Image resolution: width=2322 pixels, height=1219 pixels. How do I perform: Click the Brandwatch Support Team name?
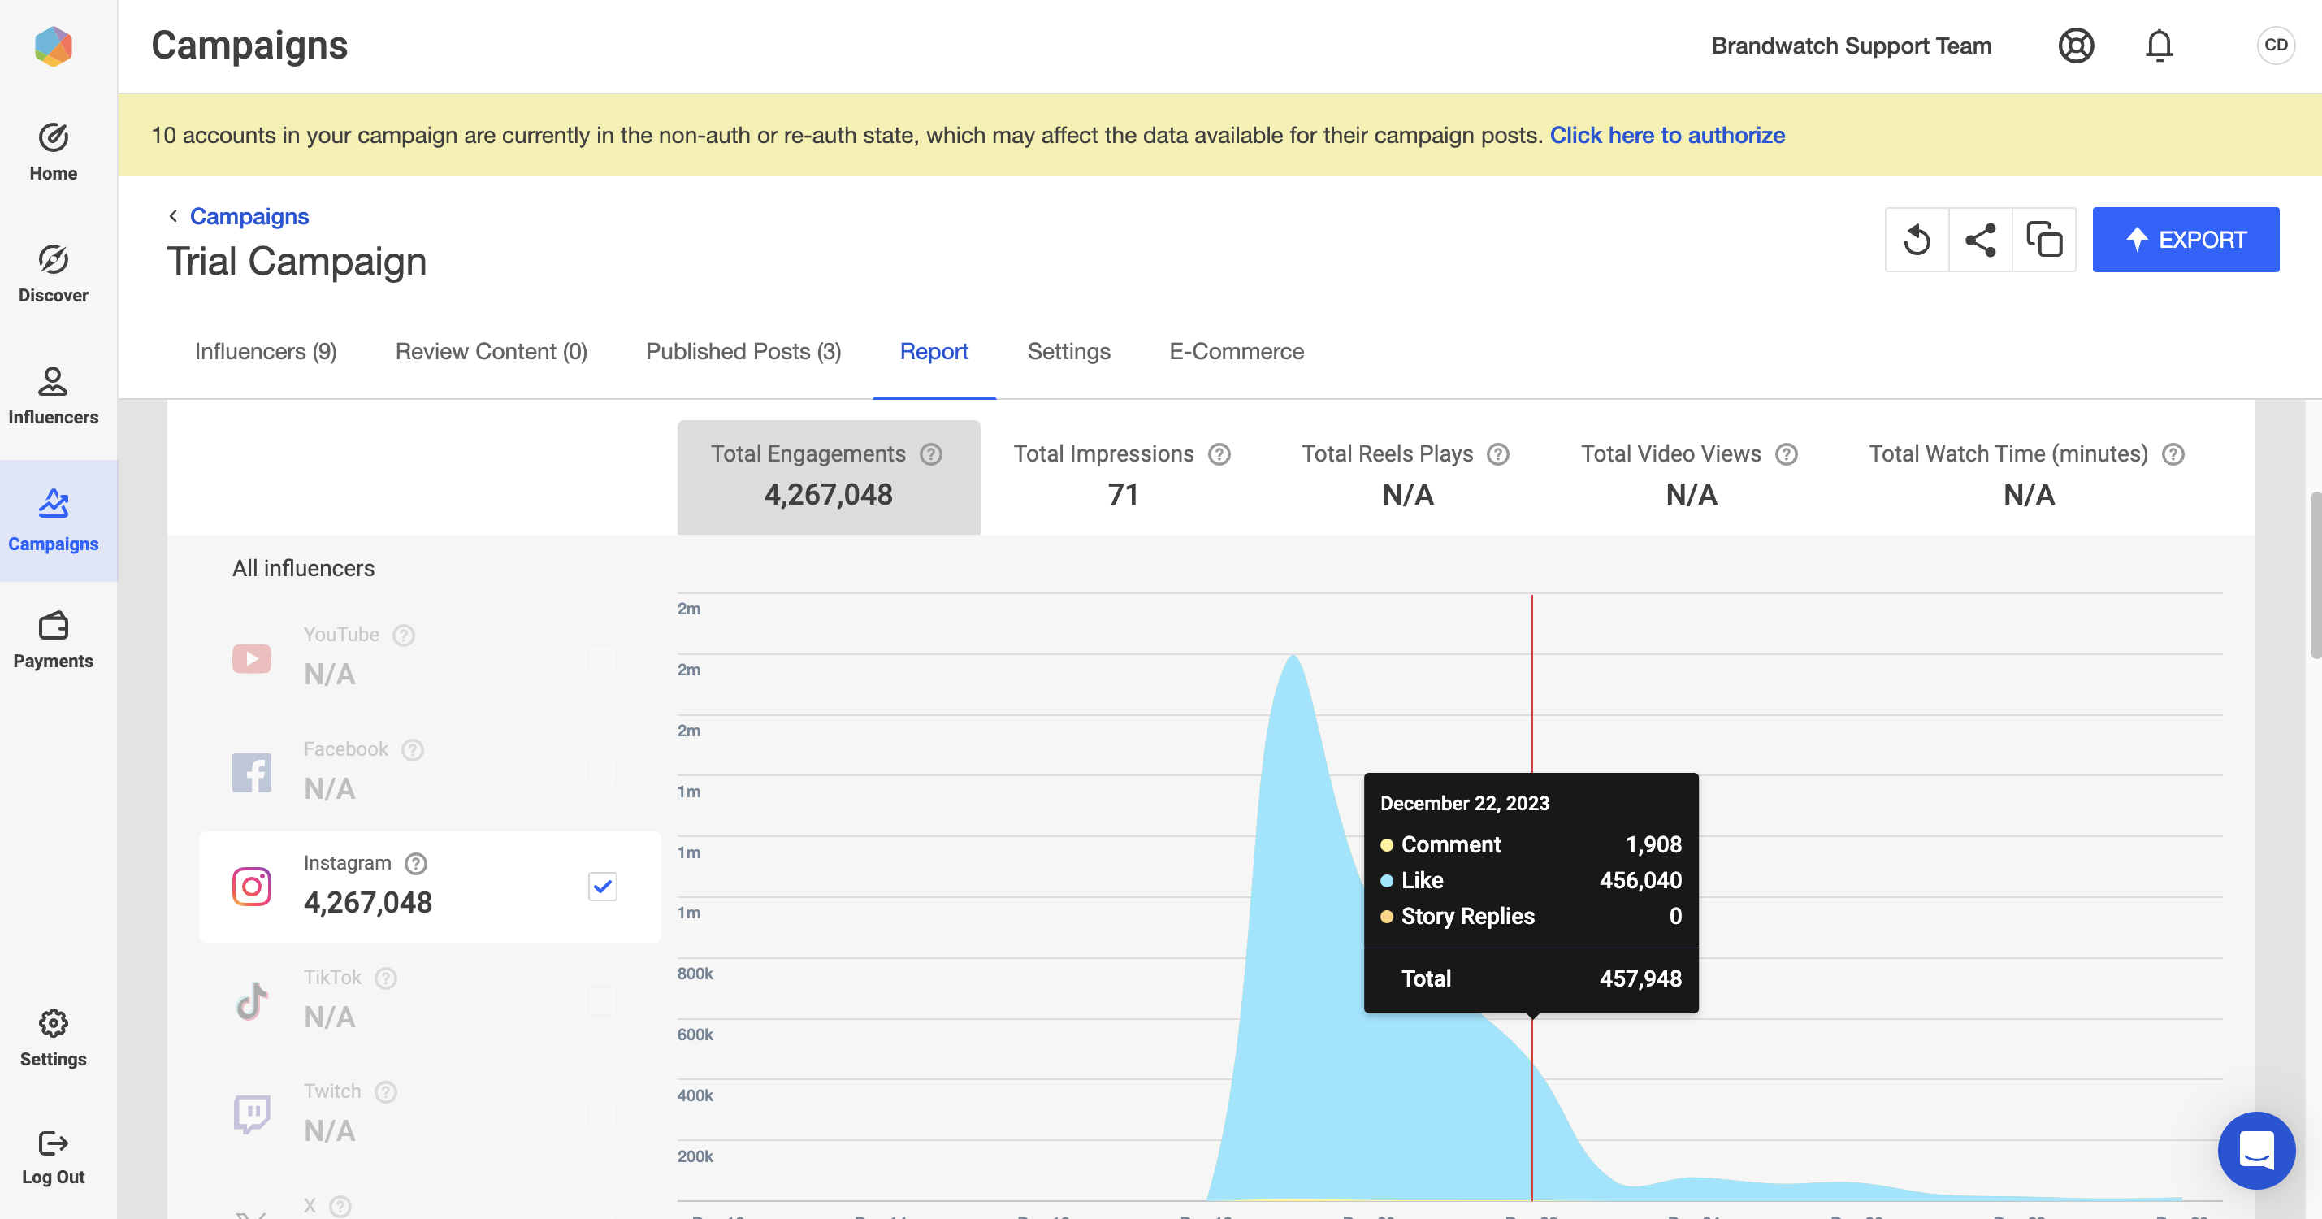click(x=1852, y=46)
